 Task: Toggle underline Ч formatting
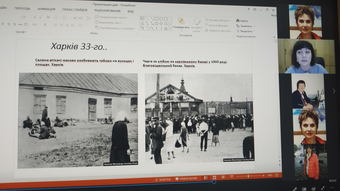point(9,24)
